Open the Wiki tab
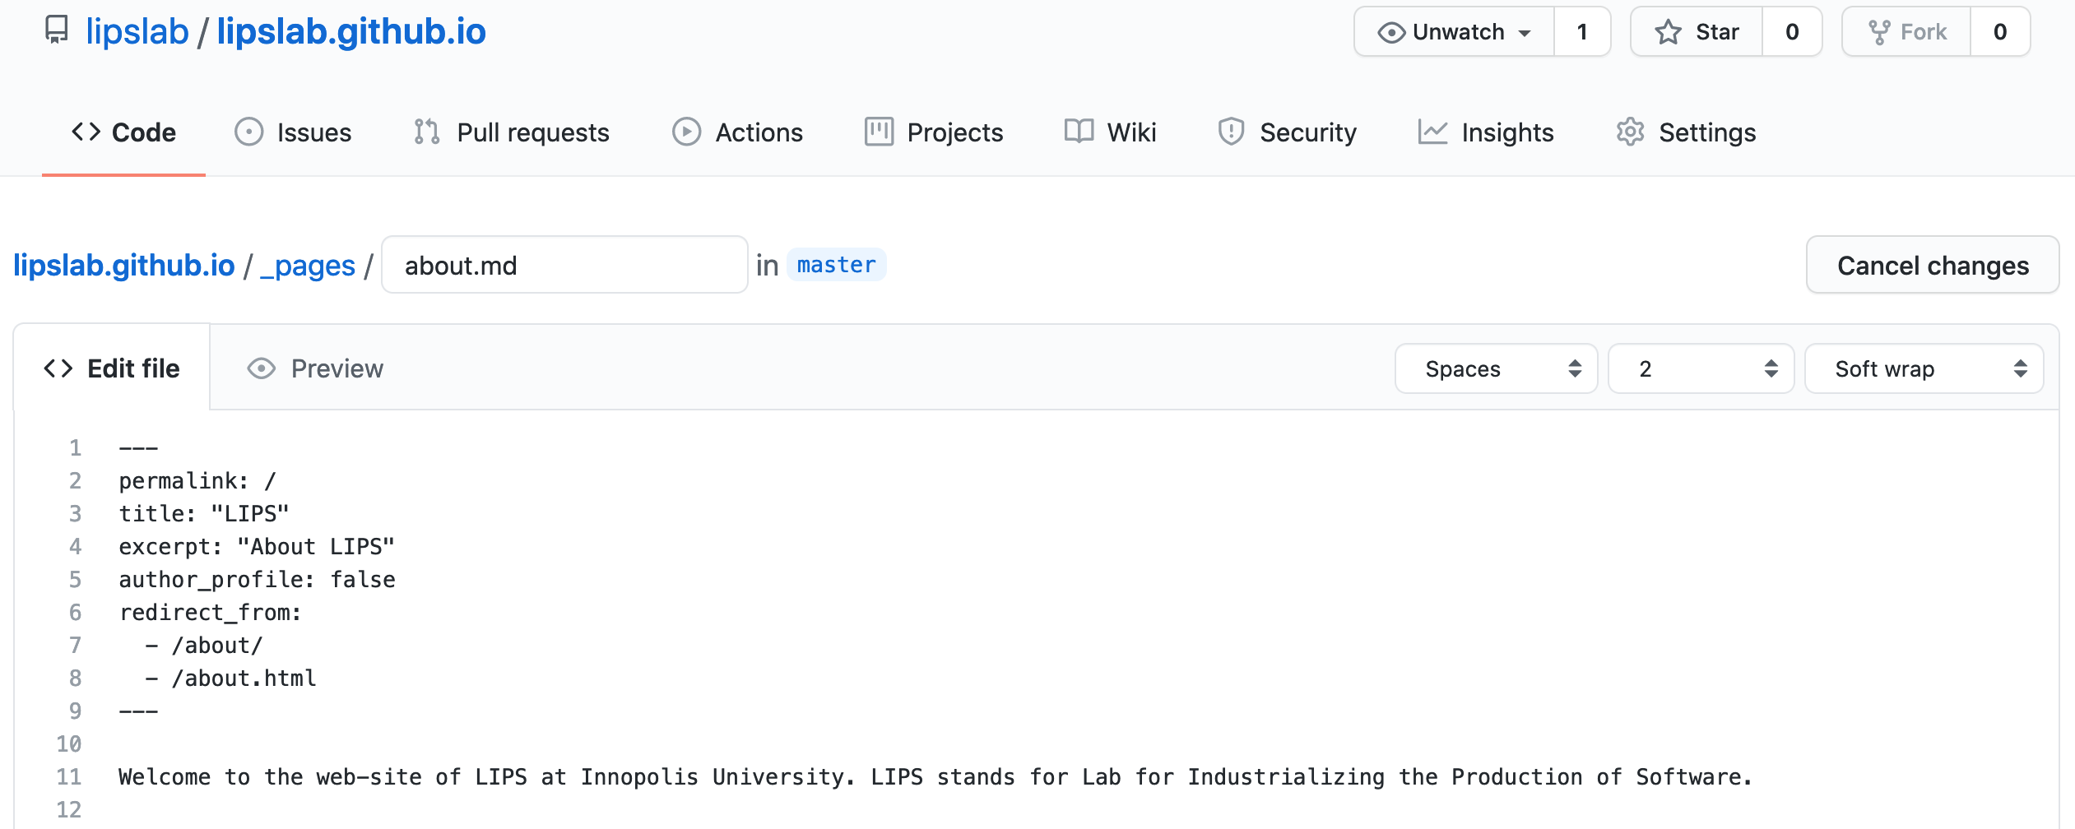This screenshot has height=829, width=2075. (x=1110, y=132)
